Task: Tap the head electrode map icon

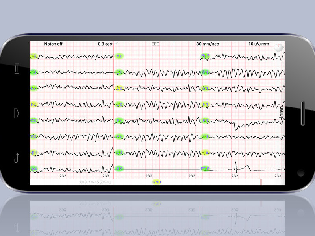Action: [278, 46]
